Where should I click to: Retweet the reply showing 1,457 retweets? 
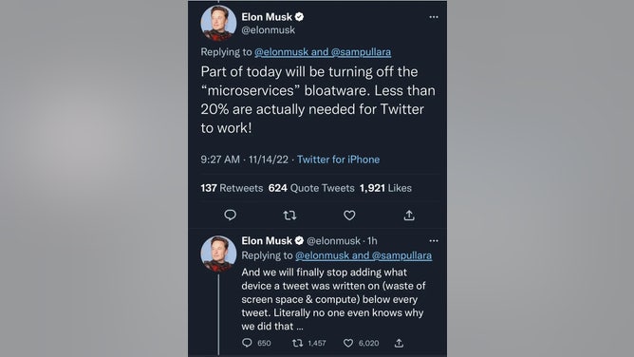[298, 344]
